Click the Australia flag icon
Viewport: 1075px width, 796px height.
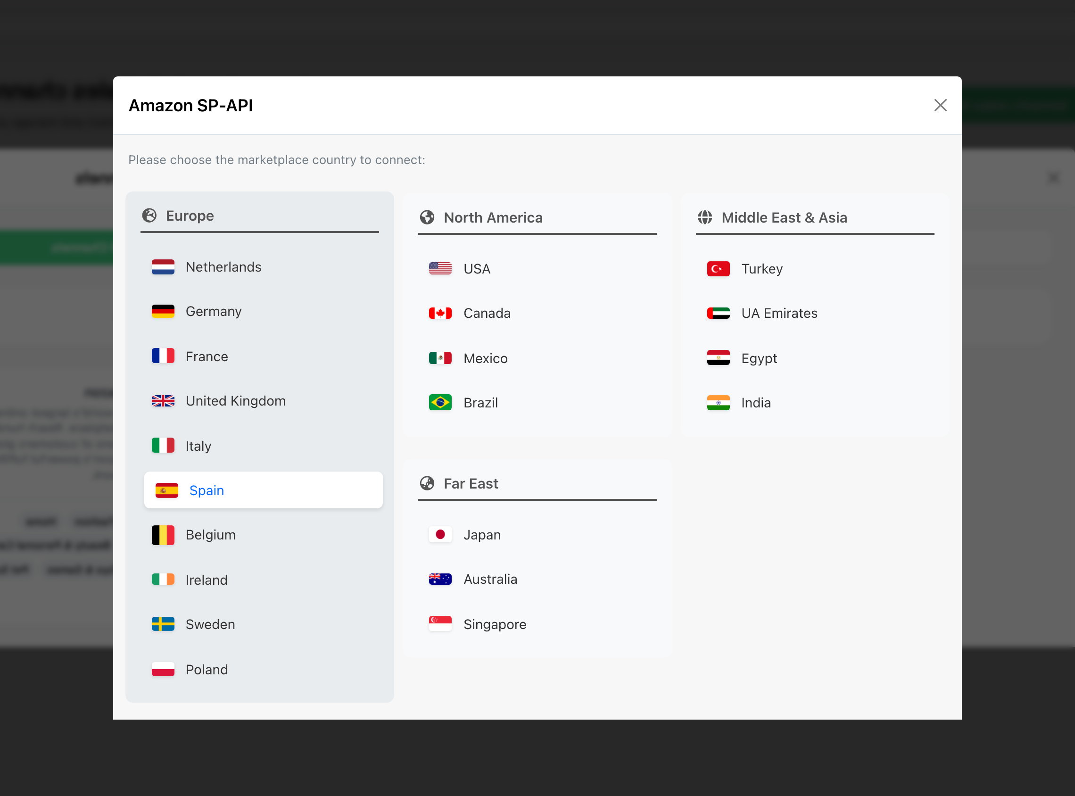pyautogui.click(x=440, y=579)
